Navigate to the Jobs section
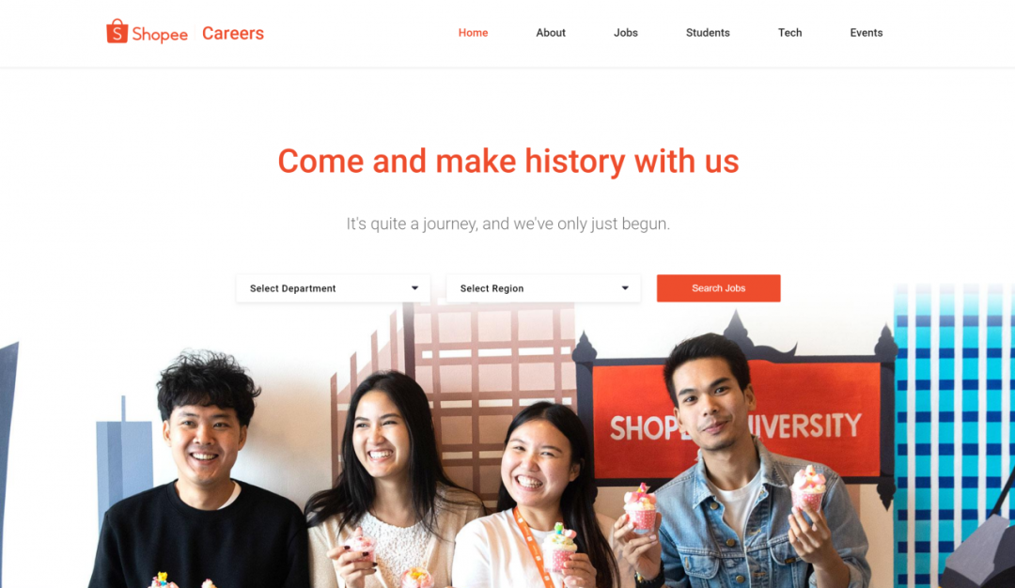 point(626,32)
